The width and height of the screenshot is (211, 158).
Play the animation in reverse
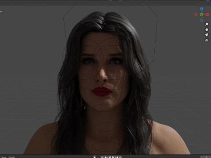tap(109, 157)
